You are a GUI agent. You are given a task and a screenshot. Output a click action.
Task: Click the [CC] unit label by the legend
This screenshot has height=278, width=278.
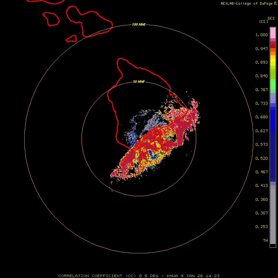click(263, 21)
